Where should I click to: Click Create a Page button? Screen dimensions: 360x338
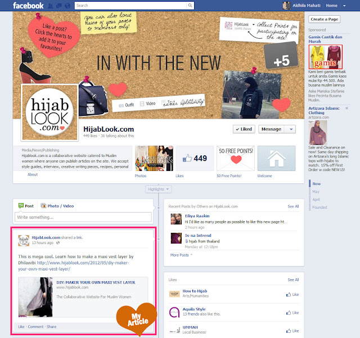(x=324, y=19)
